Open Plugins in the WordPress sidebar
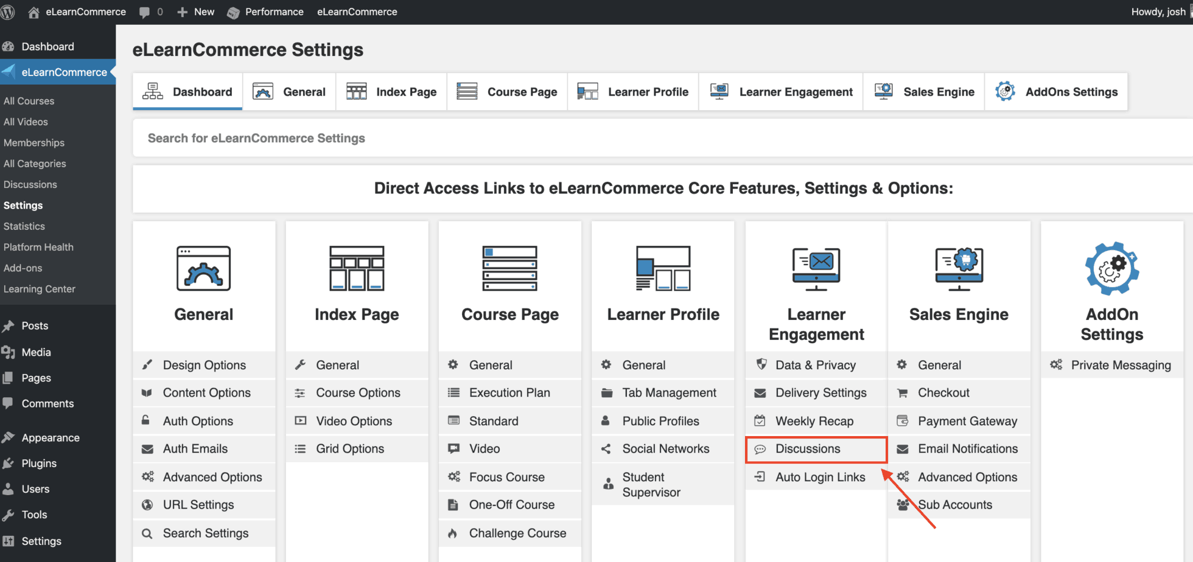1193x562 pixels. pyautogui.click(x=39, y=463)
